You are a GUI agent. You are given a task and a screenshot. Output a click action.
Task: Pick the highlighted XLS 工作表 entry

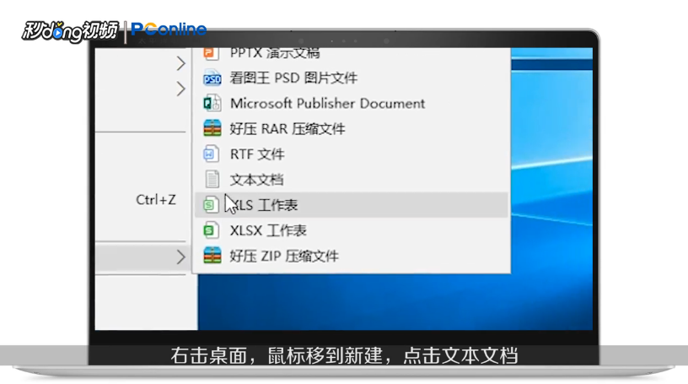point(351,205)
